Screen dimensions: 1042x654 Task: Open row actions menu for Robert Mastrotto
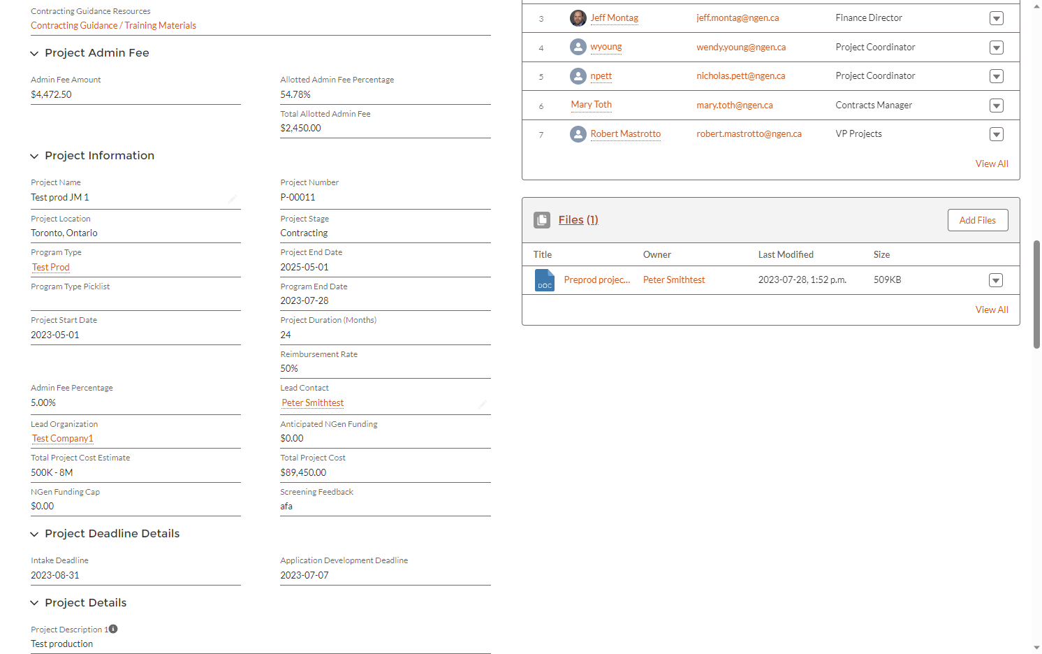pos(997,134)
